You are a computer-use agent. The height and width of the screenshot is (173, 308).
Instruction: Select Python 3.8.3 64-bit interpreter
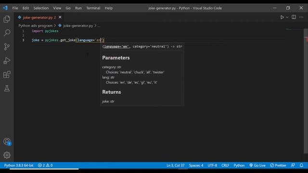tap(19, 165)
